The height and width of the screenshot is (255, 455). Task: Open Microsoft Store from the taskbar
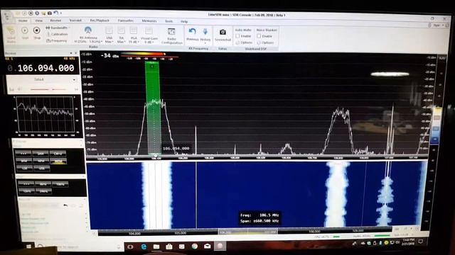click(169, 246)
